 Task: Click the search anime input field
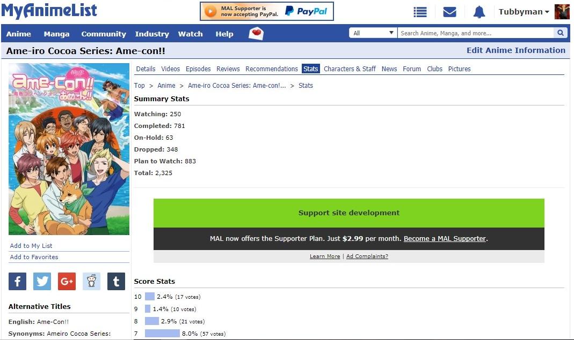click(x=476, y=33)
